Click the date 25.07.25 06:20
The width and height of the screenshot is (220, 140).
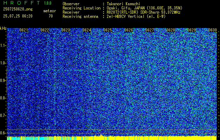pos(18,16)
